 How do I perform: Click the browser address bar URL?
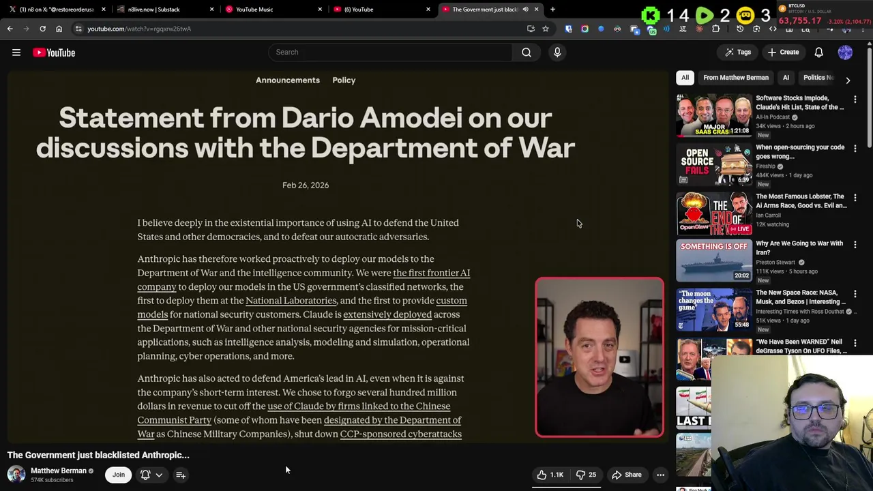coord(139,29)
